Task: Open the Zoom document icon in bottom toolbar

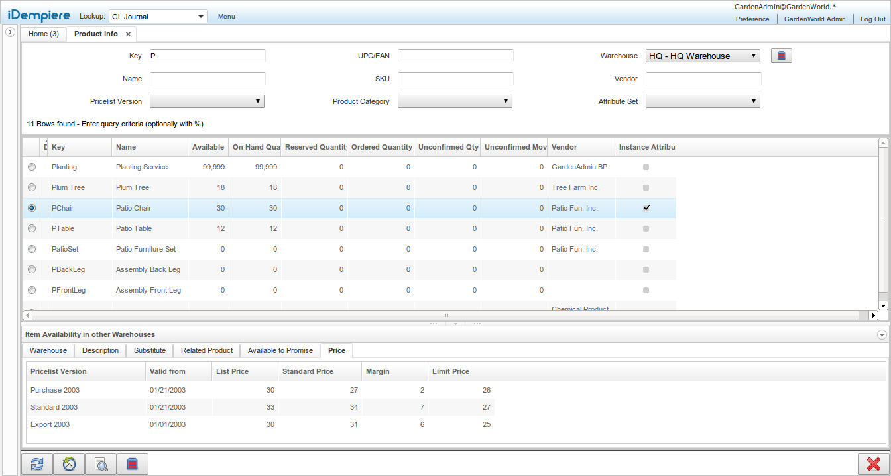Action: (100, 464)
